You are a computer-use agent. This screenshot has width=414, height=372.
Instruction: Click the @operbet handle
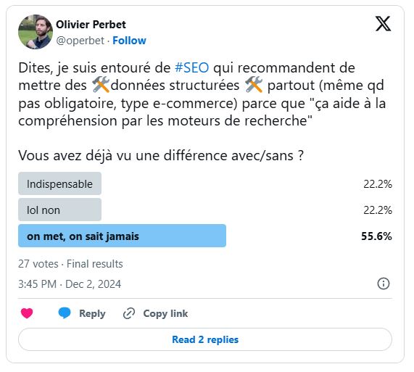pyautogui.click(x=80, y=41)
